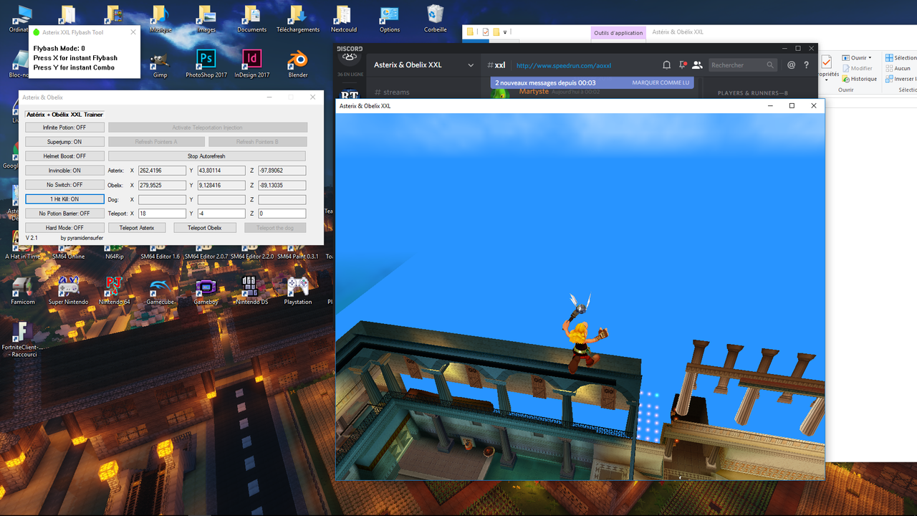
Task: Click the Refresh Pointers A button
Action: pyautogui.click(x=156, y=142)
